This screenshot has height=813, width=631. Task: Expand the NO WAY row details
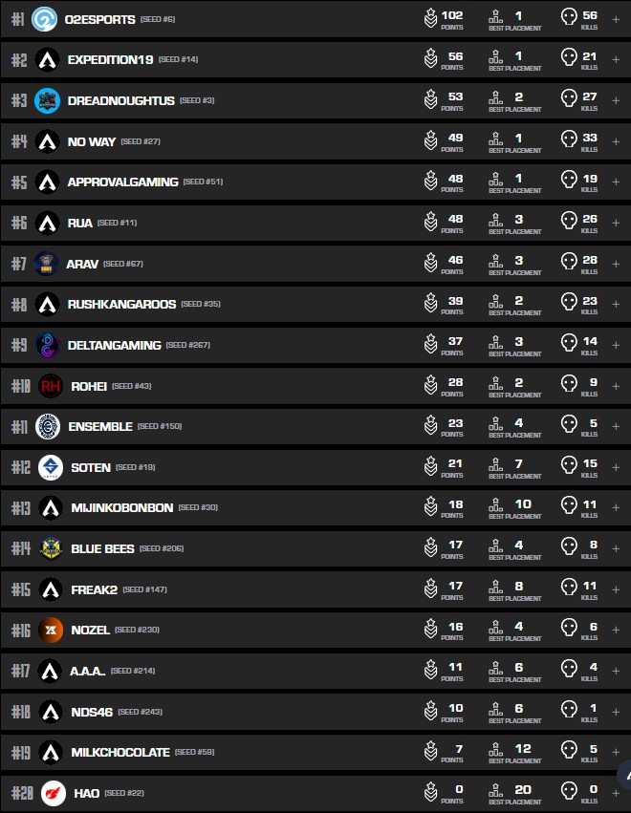[615, 141]
